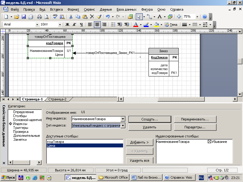Click the fill color bucket icon
The image size is (243, 182).
pyautogui.click(x=156, y=25)
